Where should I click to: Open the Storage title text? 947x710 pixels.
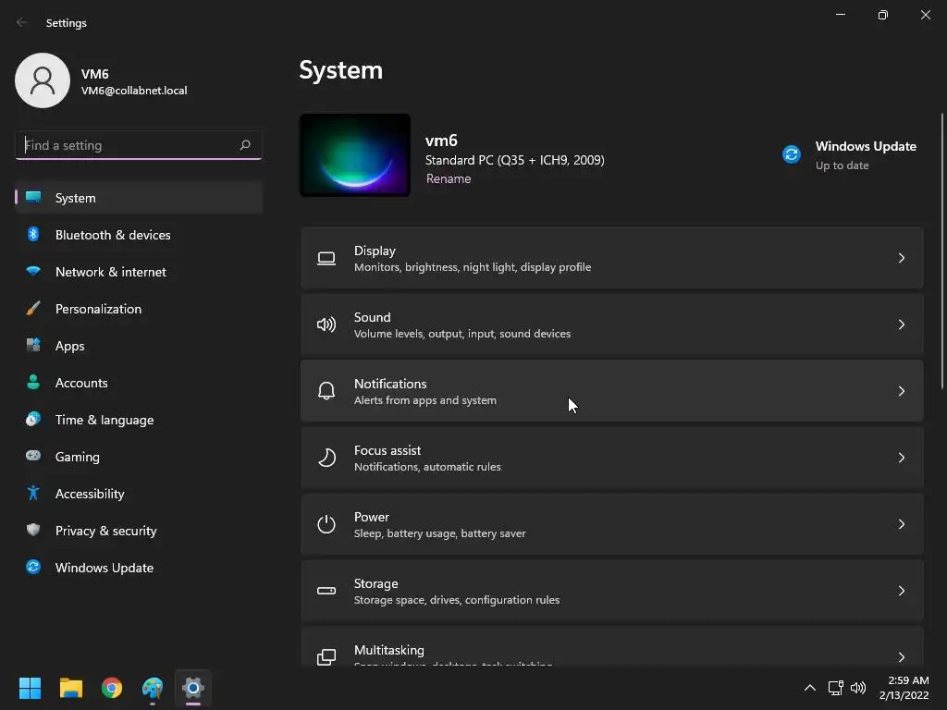(375, 583)
